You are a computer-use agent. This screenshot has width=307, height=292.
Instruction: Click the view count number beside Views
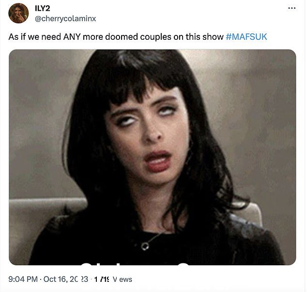(x=101, y=279)
